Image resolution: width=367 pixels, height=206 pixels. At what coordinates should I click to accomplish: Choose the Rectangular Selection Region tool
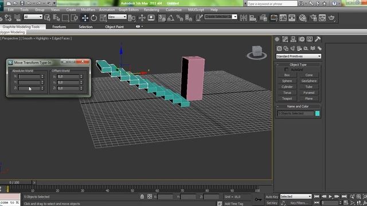(65, 18)
